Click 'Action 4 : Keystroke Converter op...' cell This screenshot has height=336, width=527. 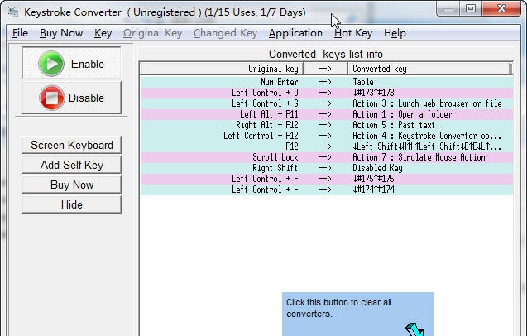pos(427,136)
